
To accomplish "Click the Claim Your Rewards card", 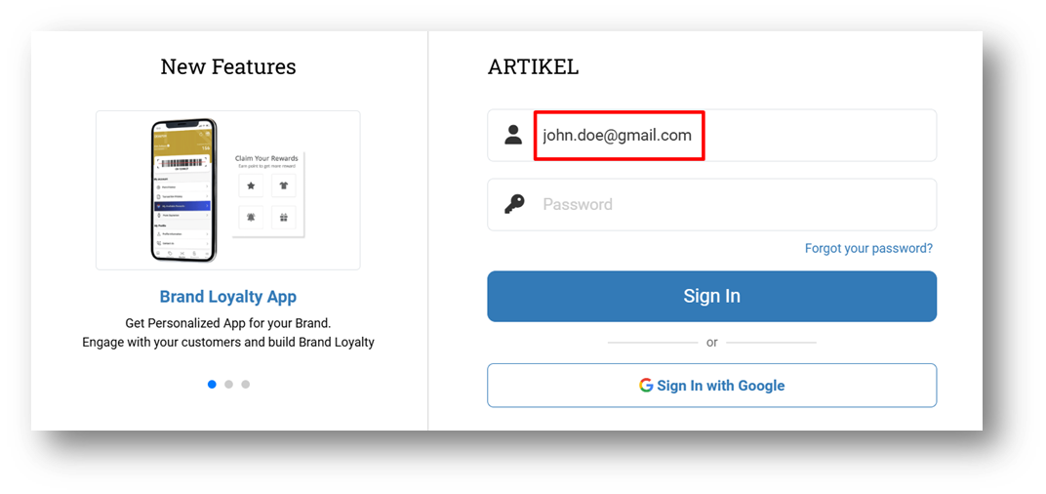I will click(x=266, y=193).
